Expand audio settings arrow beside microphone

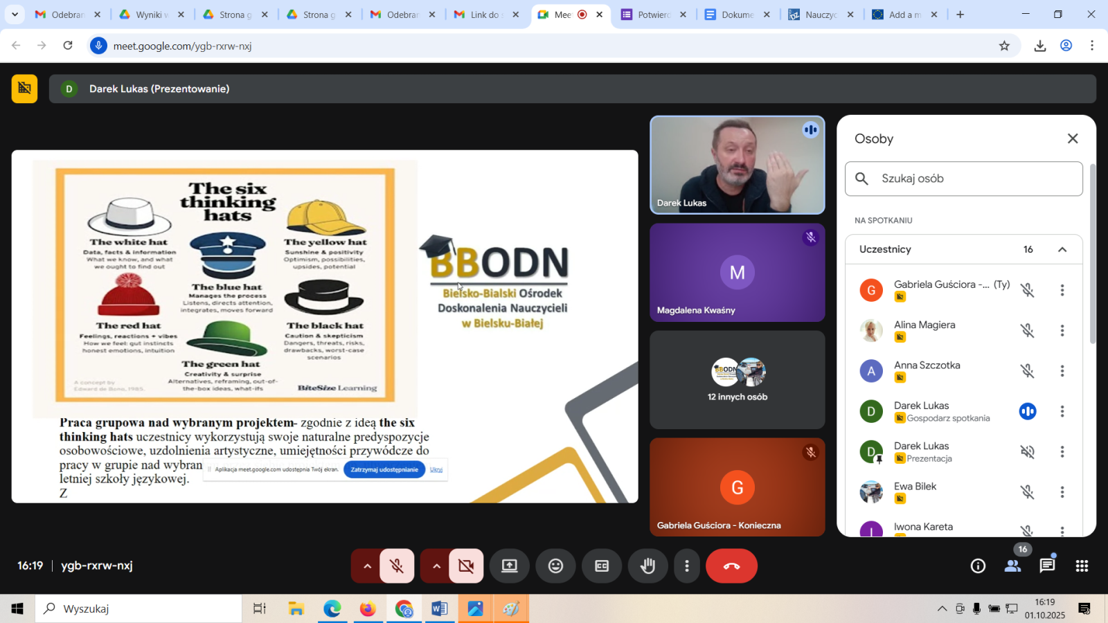tap(367, 566)
